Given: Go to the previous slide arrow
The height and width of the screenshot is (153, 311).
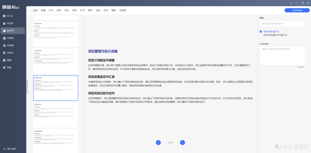Looking at the screenshot, I should tap(158, 142).
